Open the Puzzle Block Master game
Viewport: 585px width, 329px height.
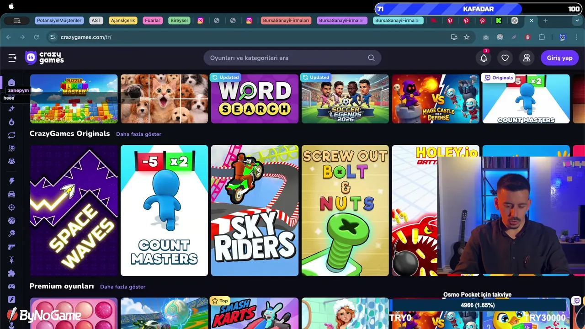(74, 99)
